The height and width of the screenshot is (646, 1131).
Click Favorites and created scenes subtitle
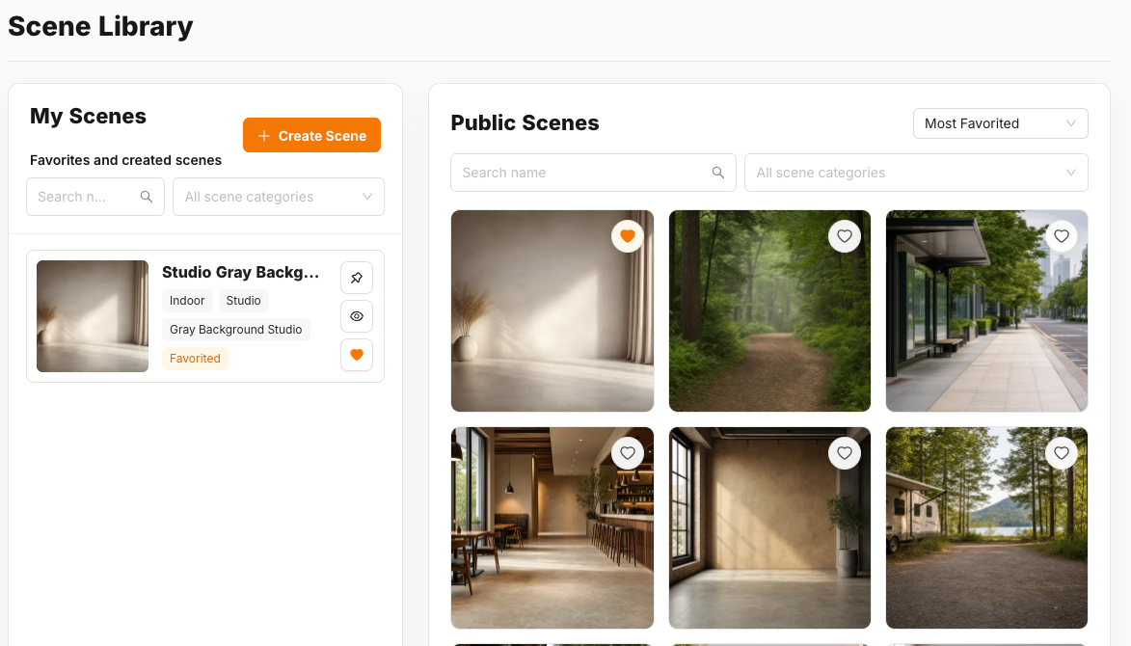coord(125,160)
